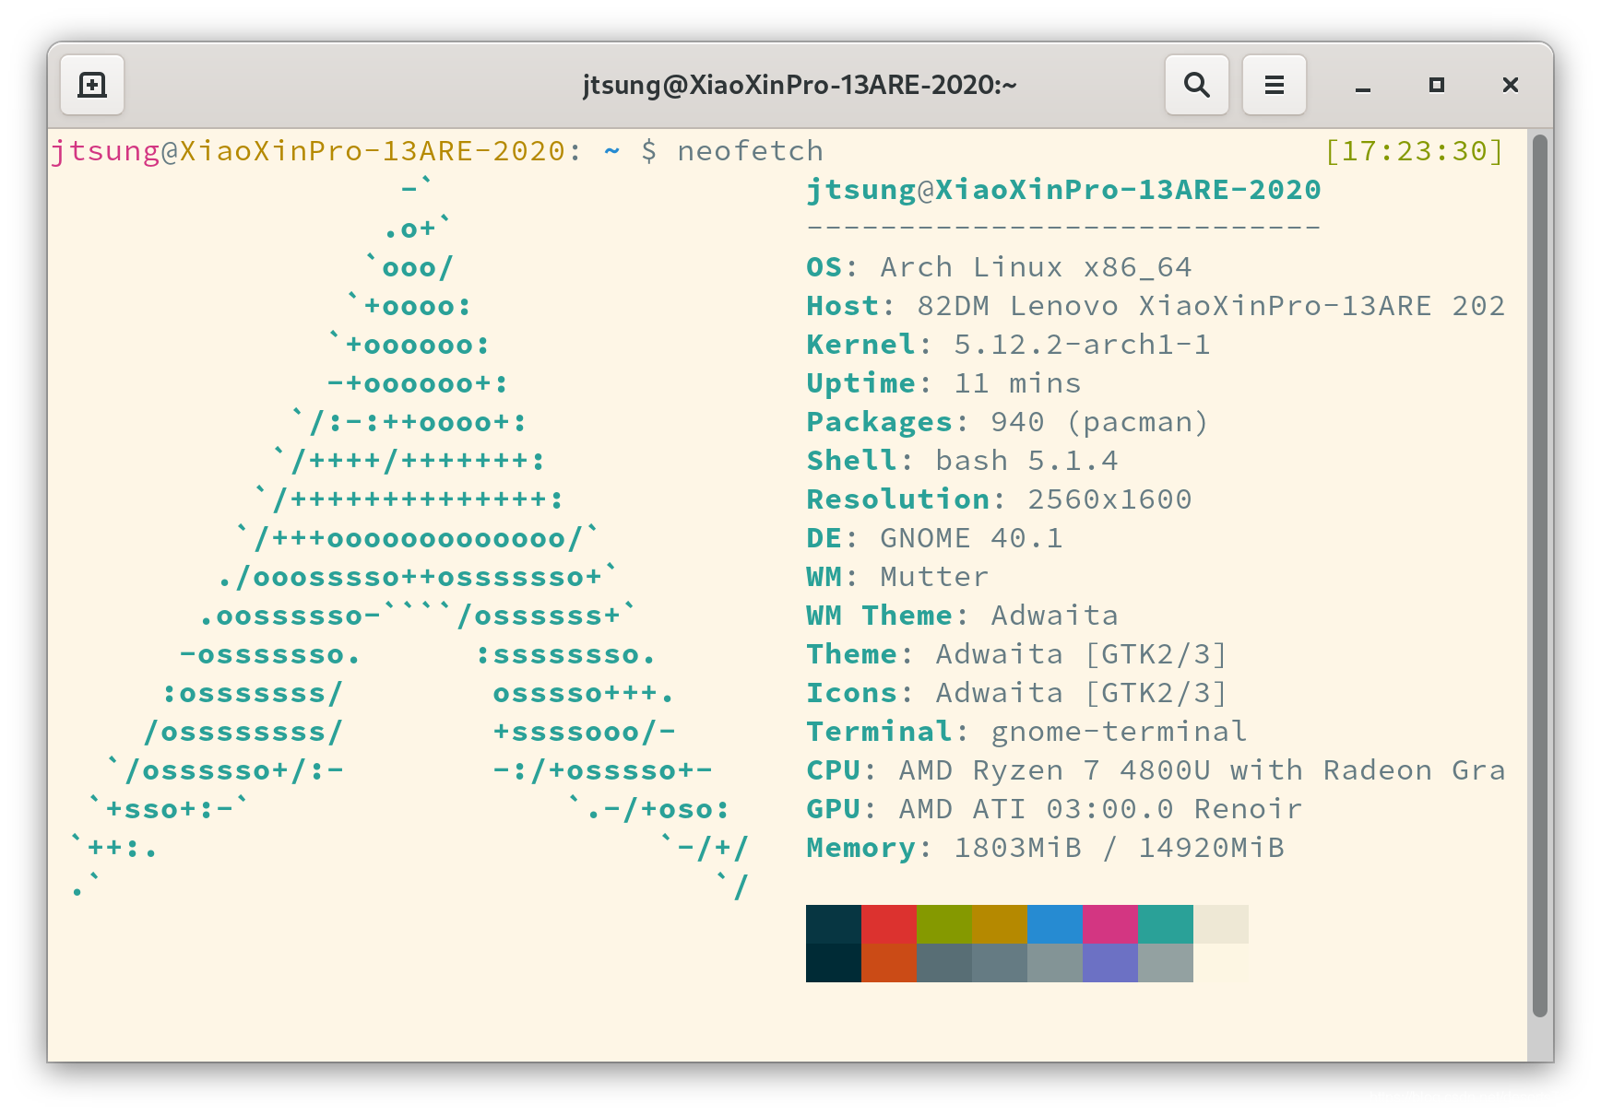Click the dark navy block in top row
The image size is (1601, 1115).
(834, 924)
